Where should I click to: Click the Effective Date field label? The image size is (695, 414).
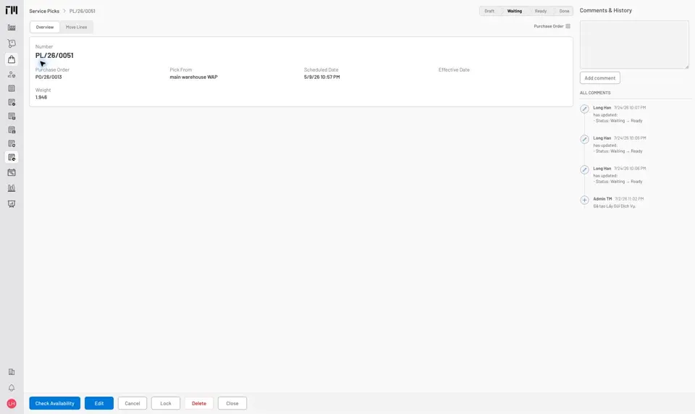(454, 69)
